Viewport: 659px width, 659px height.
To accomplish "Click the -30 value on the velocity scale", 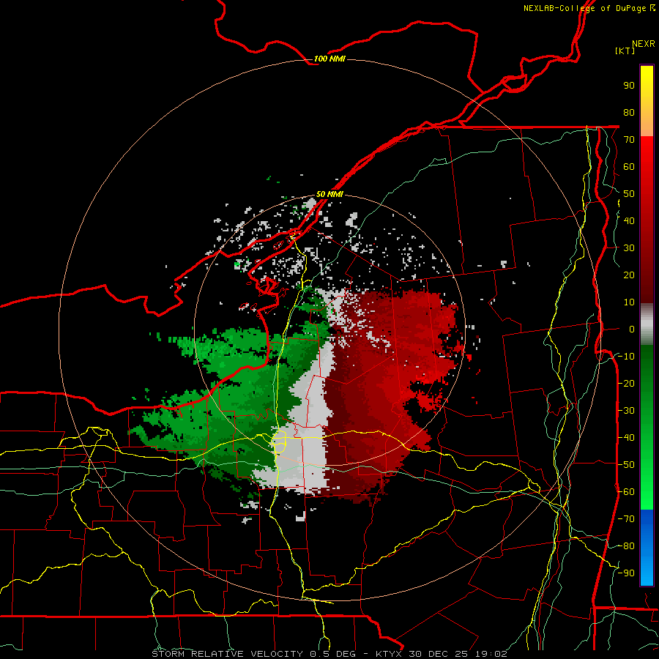I will coord(626,410).
